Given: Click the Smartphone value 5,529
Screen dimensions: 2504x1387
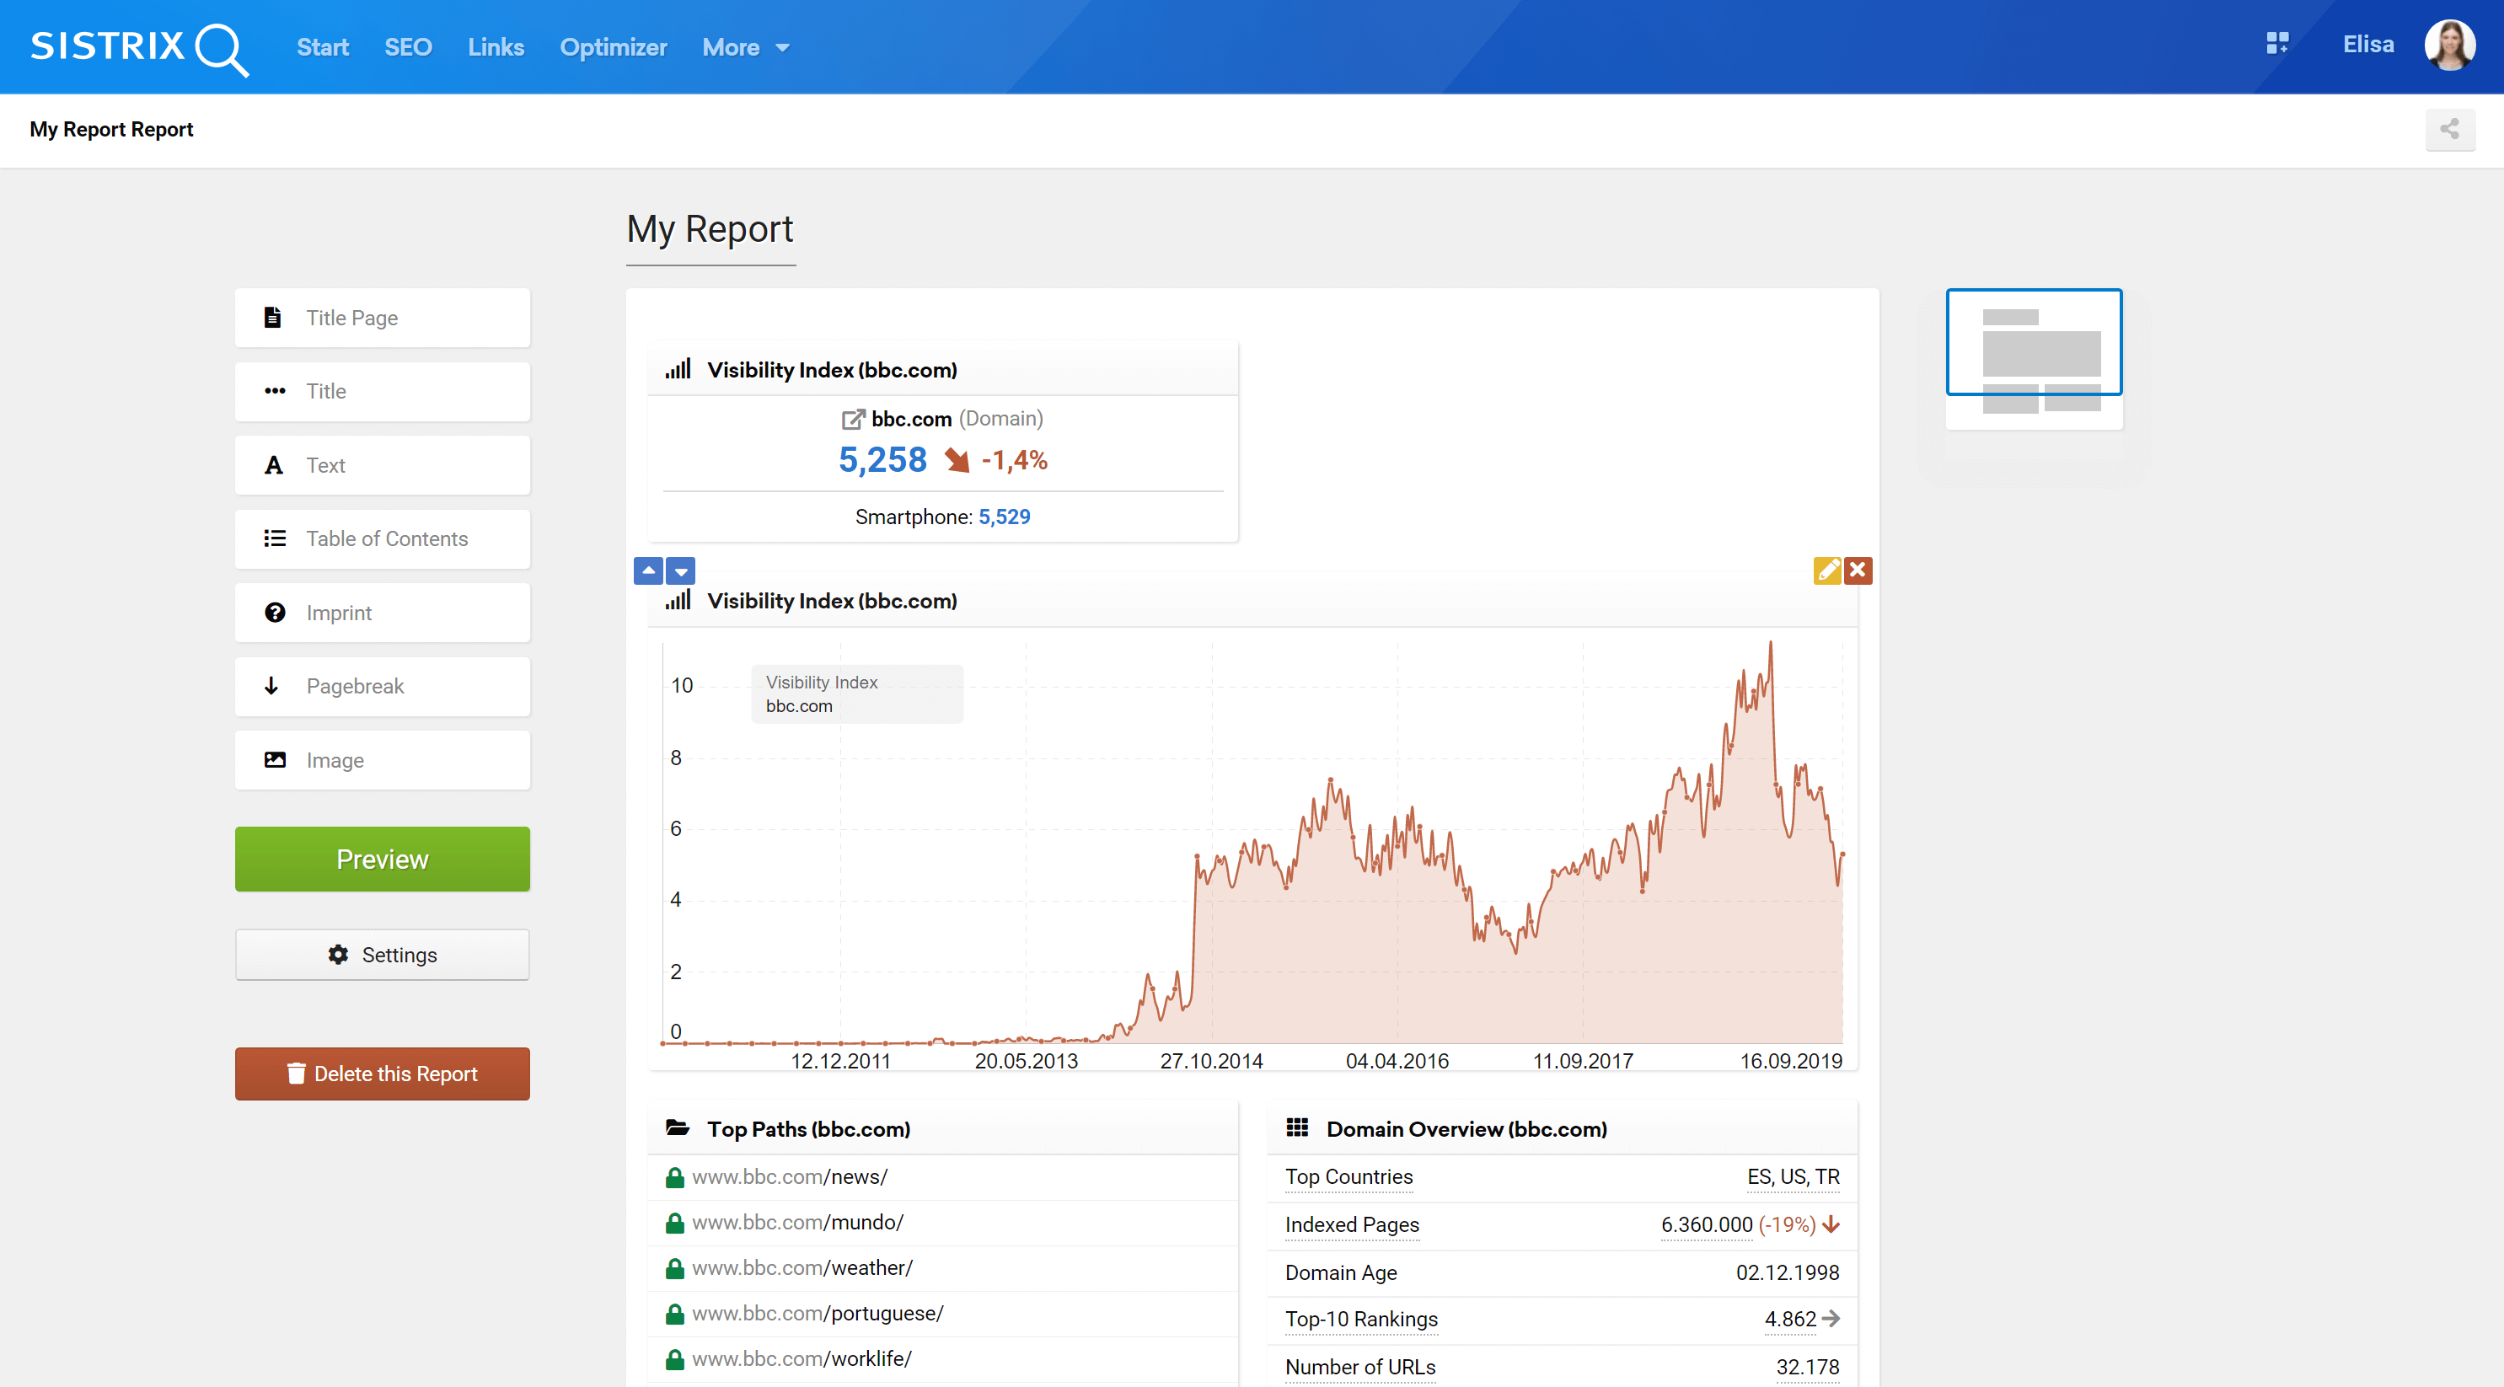Looking at the screenshot, I should 1004,517.
